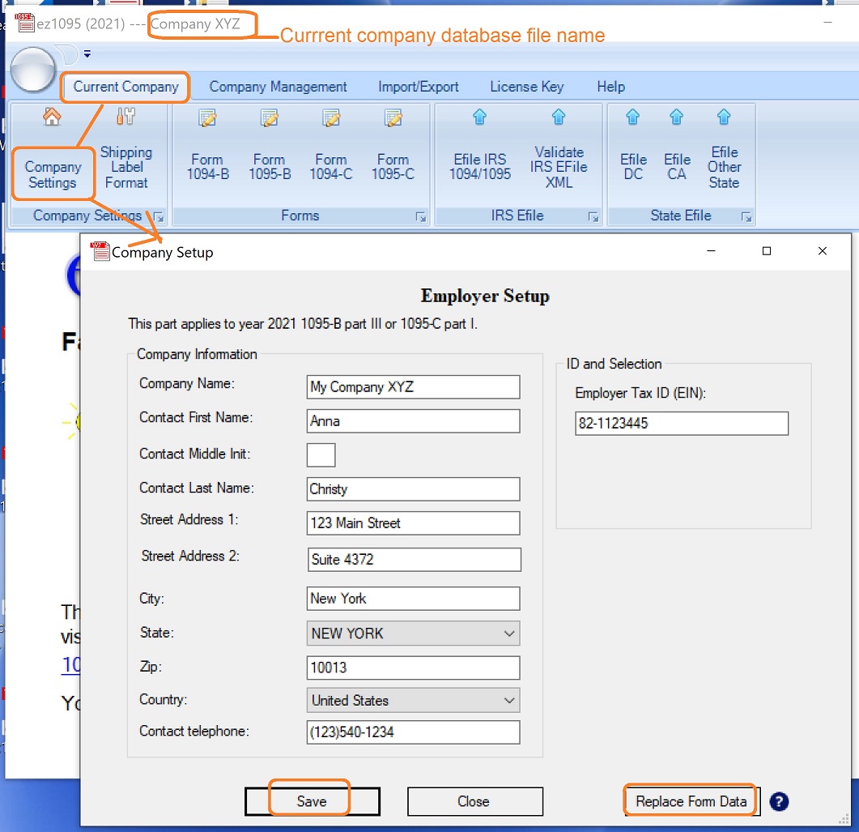Click the help question mark icon
The image size is (859, 832).
tap(778, 801)
